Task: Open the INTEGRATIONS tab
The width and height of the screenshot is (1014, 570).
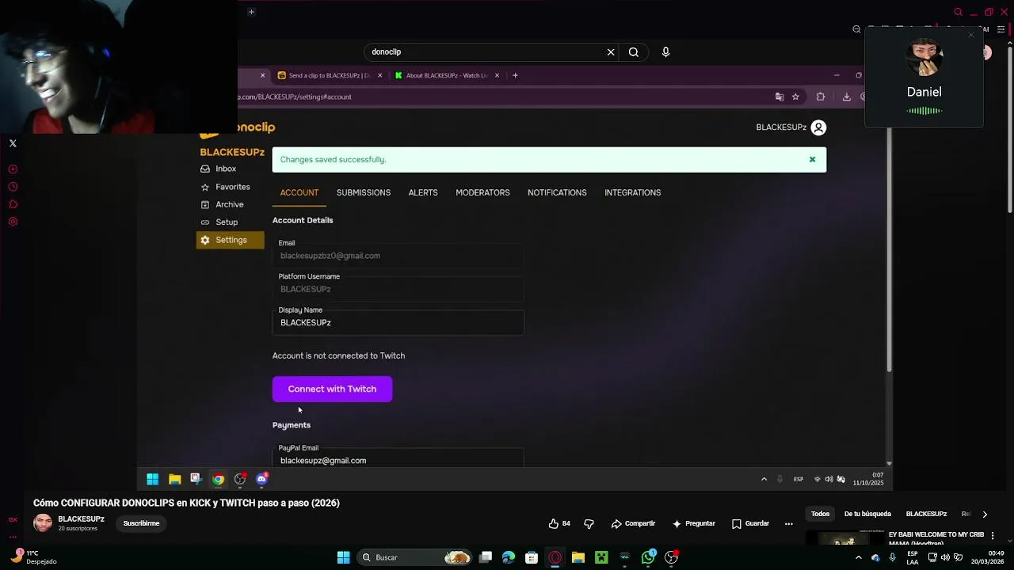Action: (x=632, y=192)
